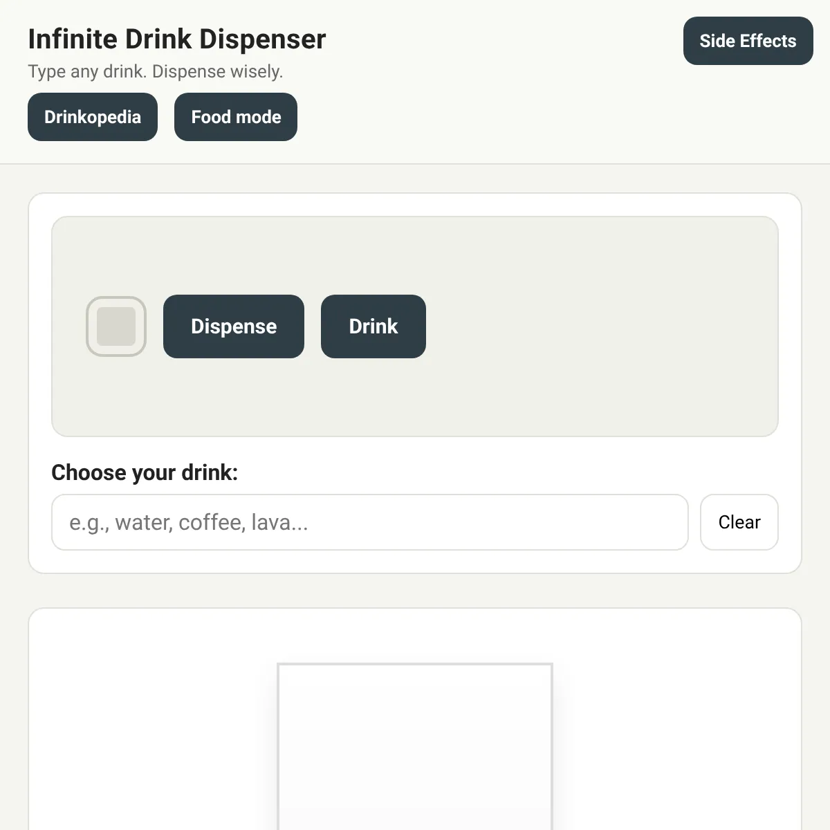Focus the drink name input field
Screen dimensions: 830x830
click(x=369, y=522)
